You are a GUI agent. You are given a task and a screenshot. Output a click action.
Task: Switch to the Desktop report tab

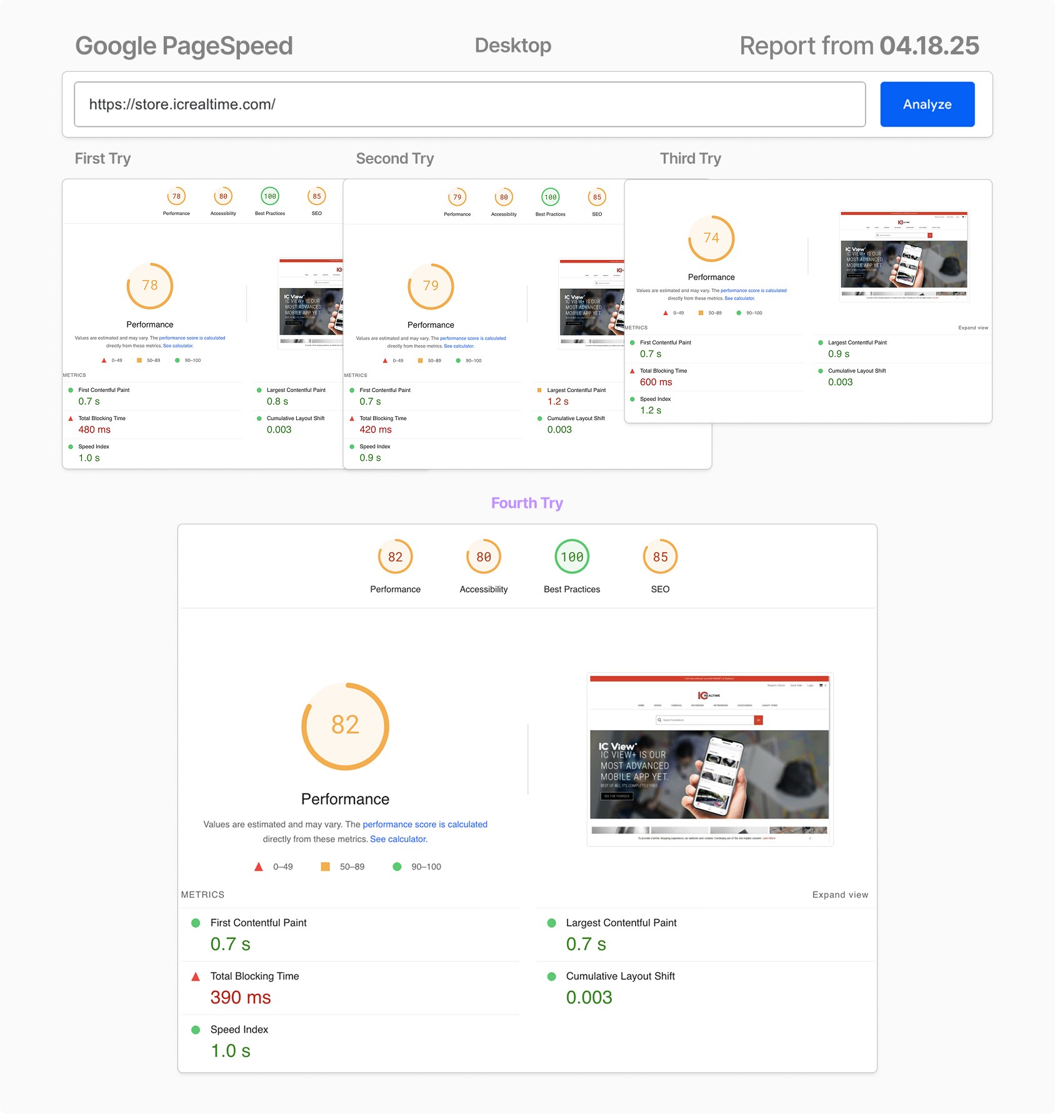(x=512, y=45)
